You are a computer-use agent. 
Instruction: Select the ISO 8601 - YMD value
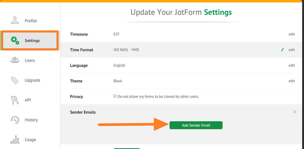pos(126,50)
